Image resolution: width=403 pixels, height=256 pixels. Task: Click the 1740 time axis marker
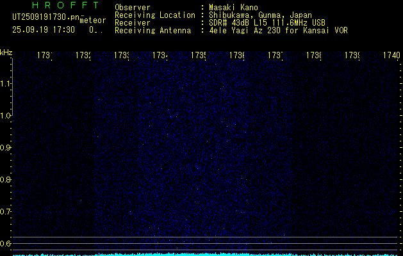(x=391, y=56)
